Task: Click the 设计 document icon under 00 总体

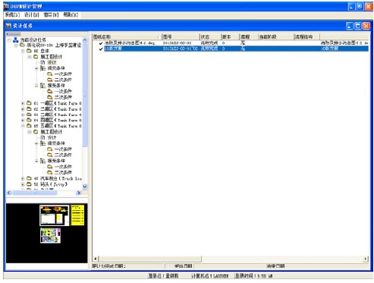Action: pyautogui.click(x=42, y=62)
